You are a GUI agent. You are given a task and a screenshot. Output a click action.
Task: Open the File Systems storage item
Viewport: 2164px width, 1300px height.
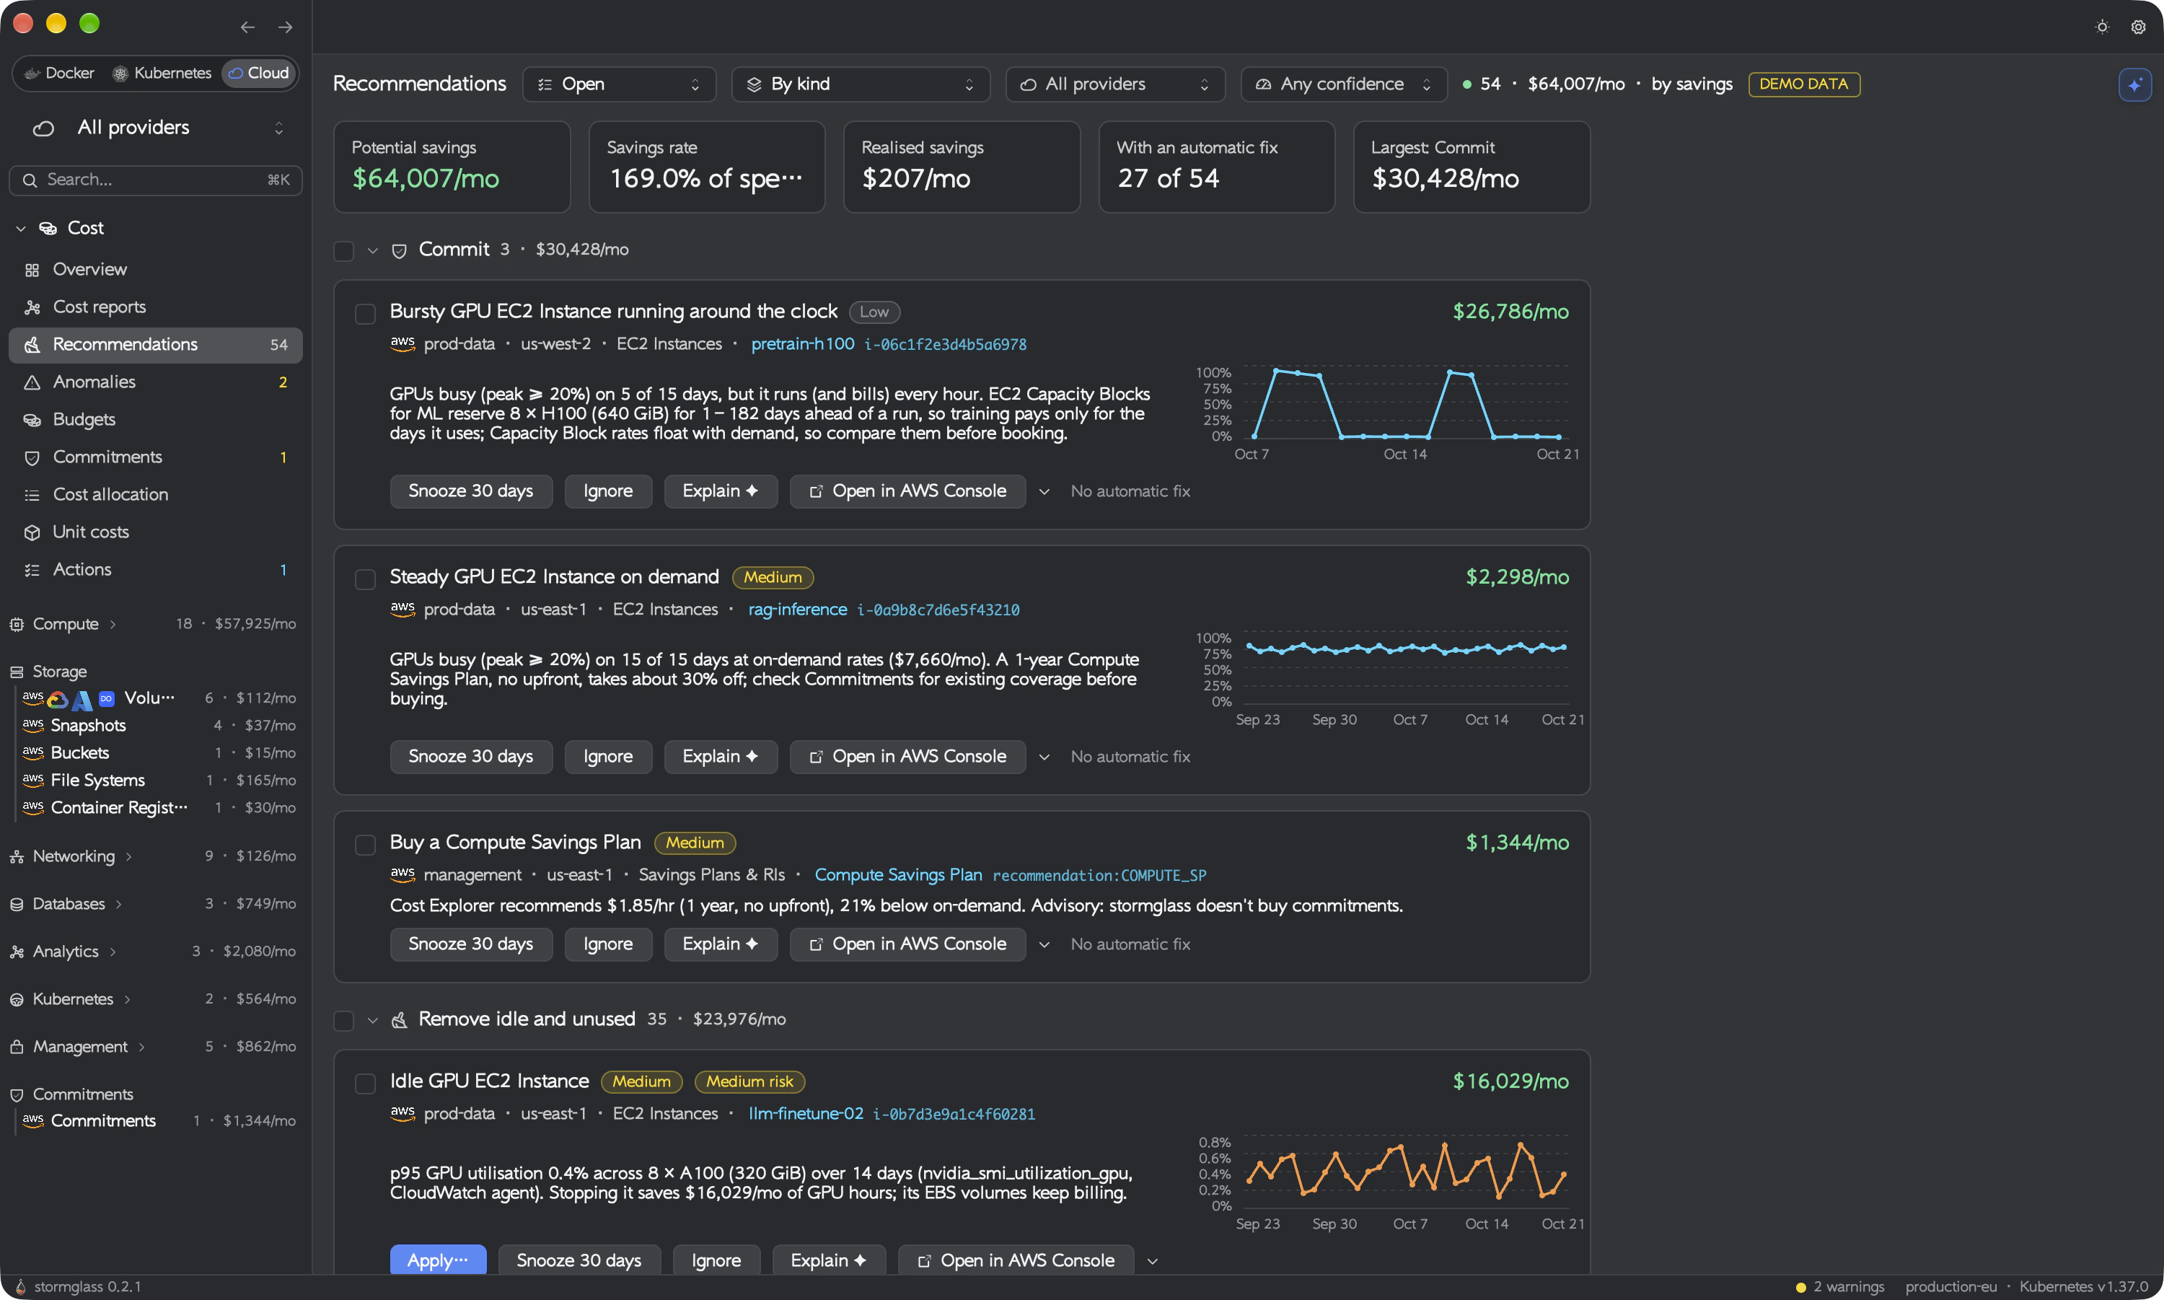pyautogui.click(x=159, y=781)
